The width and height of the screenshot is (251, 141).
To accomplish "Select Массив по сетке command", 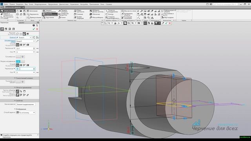I will click(129, 11).
